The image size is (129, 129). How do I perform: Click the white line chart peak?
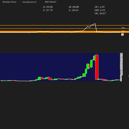point(95,23)
